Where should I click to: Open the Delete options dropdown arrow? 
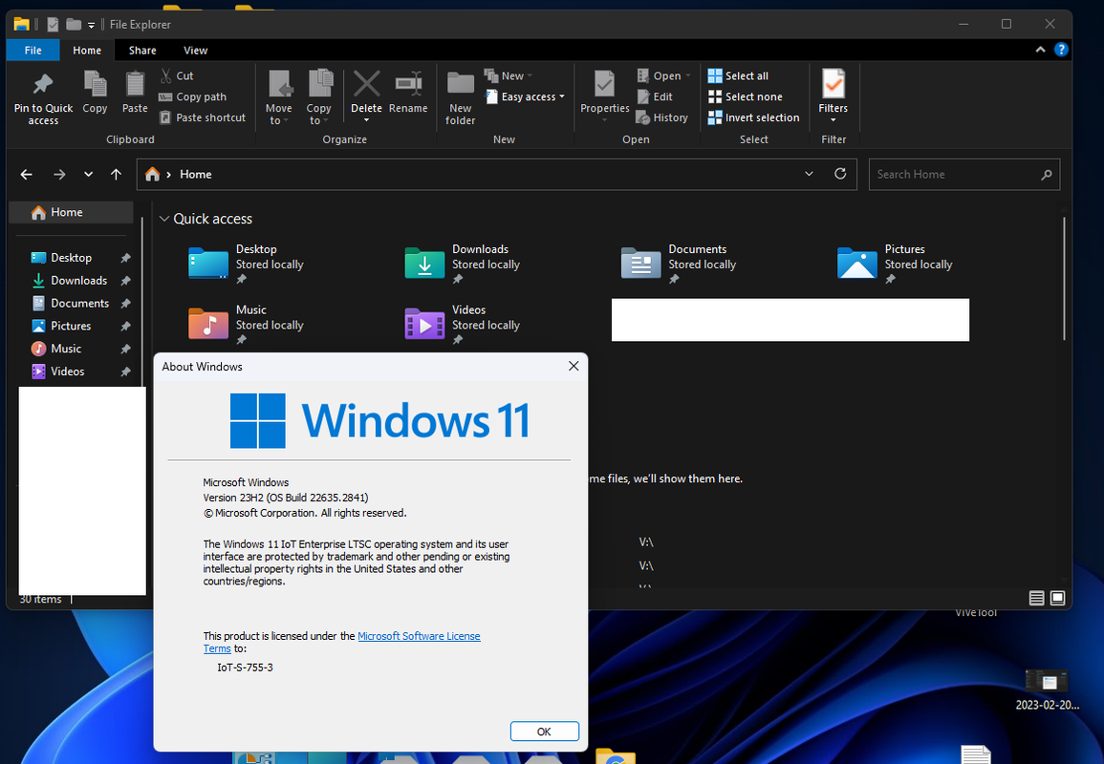tap(366, 120)
